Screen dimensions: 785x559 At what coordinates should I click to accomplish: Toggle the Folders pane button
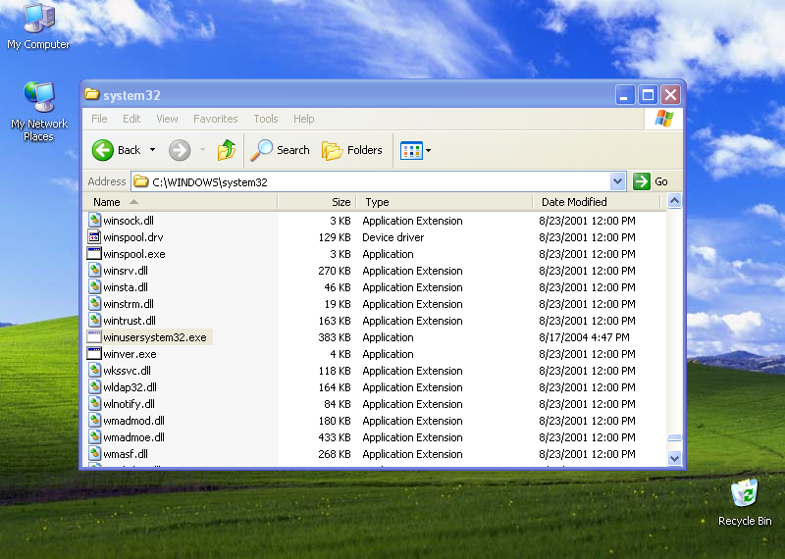pyautogui.click(x=352, y=150)
